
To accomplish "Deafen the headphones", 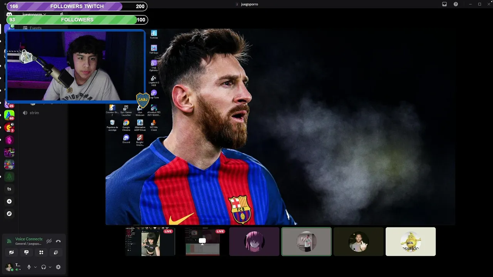I will [x=44, y=267].
